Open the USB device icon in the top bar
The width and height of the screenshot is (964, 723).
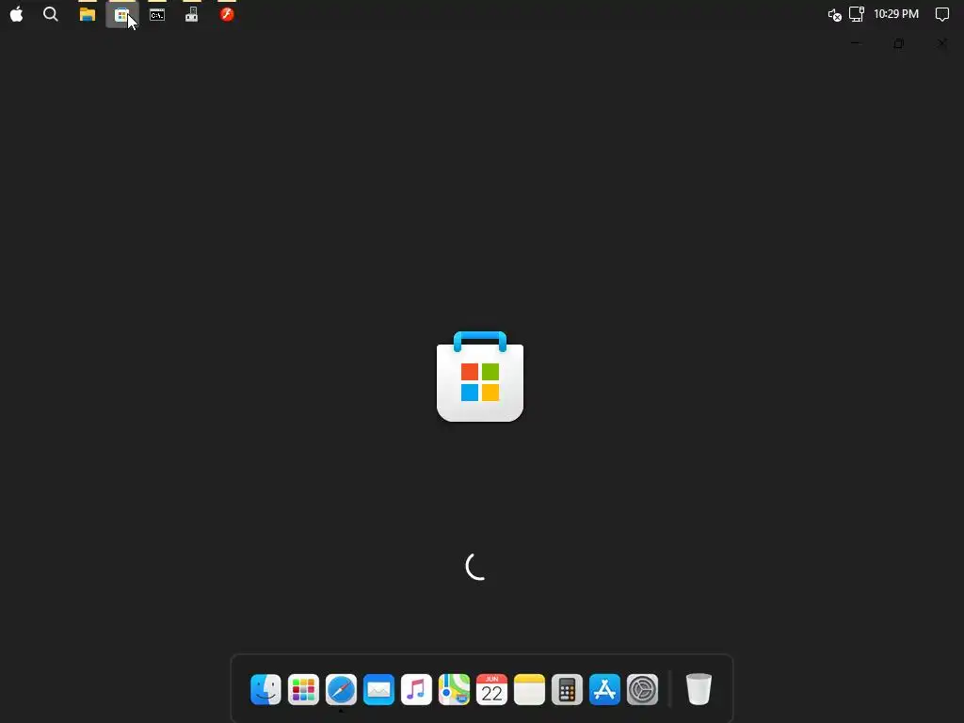(x=192, y=14)
